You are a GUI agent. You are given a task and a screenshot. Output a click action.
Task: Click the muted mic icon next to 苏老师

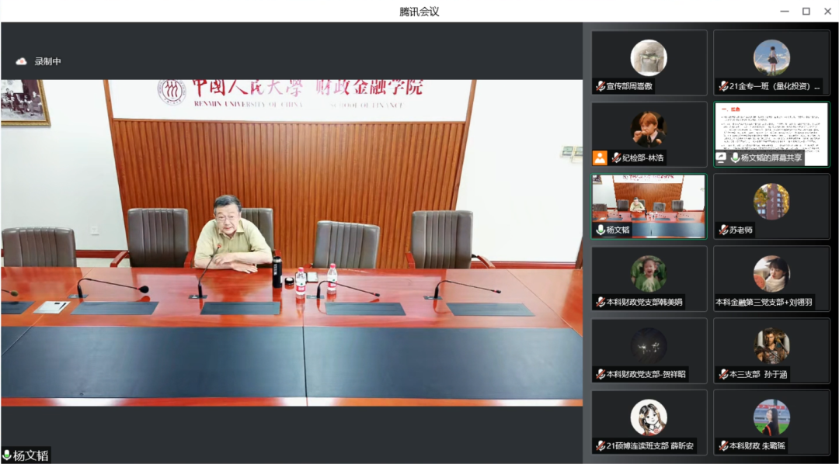click(723, 230)
